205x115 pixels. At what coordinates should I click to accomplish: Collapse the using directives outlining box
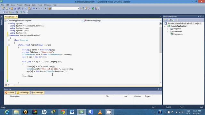tap(9, 23)
